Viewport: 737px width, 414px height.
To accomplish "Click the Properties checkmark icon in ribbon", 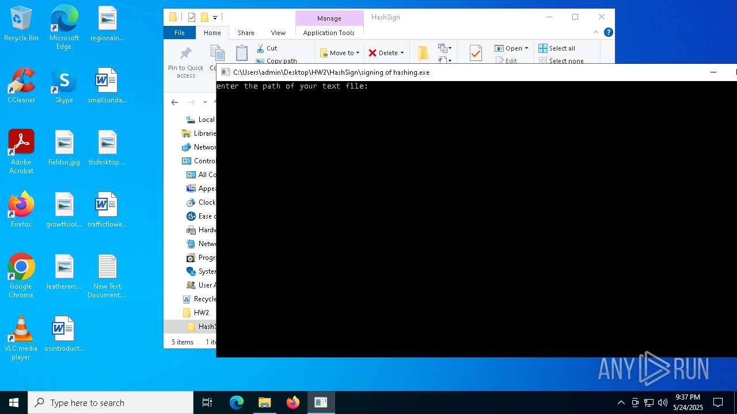I will point(476,53).
